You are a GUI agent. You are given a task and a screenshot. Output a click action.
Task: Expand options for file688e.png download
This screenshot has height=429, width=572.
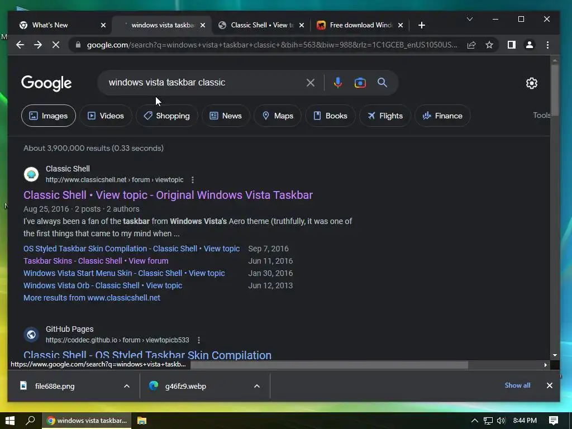[127, 386]
